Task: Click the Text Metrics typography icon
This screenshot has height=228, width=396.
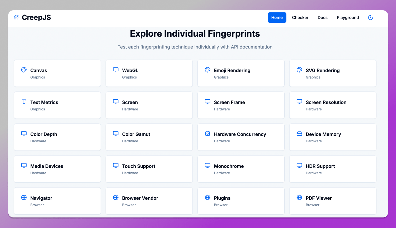Action: point(24,102)
